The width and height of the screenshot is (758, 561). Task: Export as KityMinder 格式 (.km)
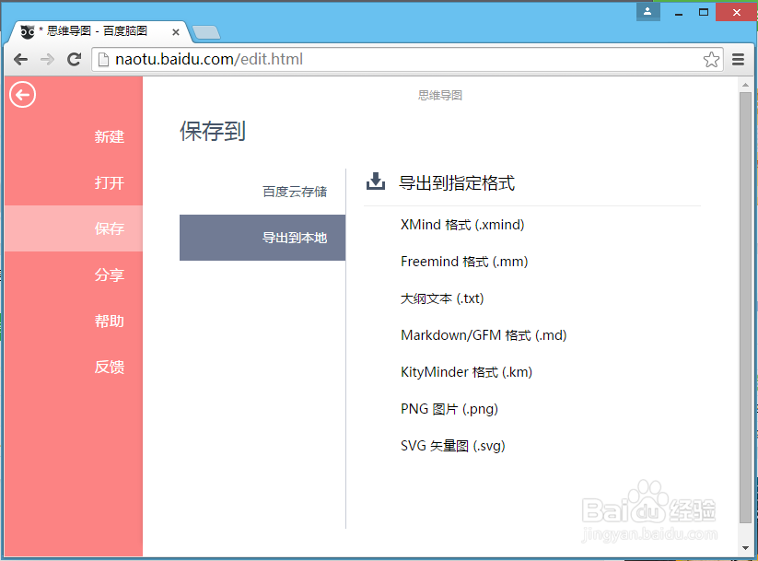click(x=467, y=372)
